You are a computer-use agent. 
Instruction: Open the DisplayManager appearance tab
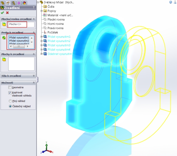click(x=24, y=3)
